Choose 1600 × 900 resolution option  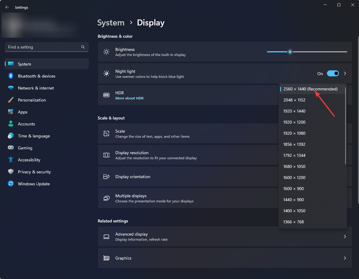point(312,189)
